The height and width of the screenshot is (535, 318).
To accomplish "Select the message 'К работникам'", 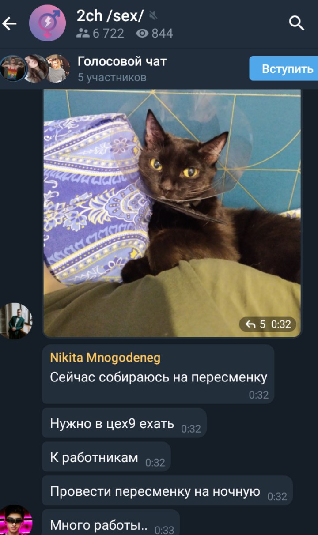I will (x=106, y=457).
